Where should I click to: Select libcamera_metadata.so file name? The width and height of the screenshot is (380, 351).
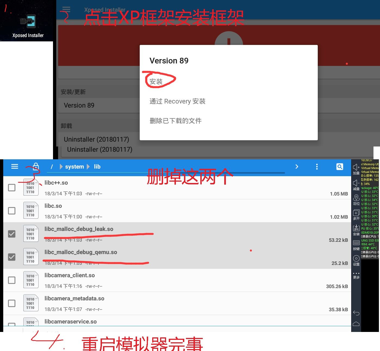[74, 298]
